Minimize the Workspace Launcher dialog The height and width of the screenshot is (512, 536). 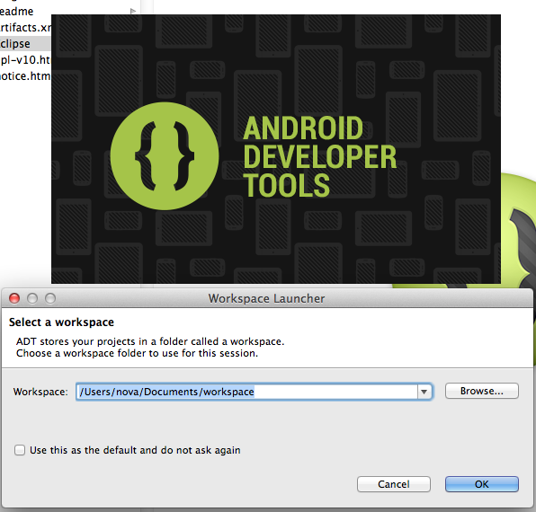pyautogui.click(x=32, y=298)
